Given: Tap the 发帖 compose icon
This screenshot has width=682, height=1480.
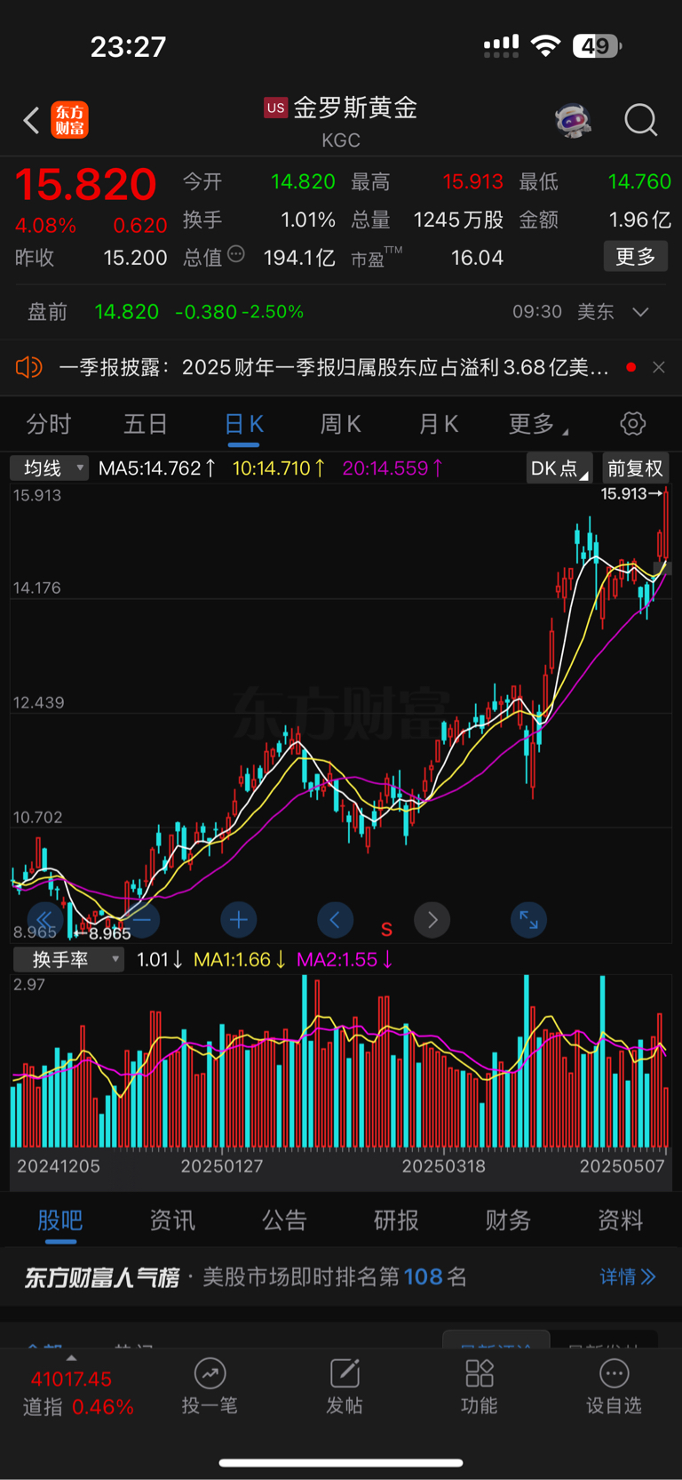Looking at the screenshot, I should click(345, 1373).
